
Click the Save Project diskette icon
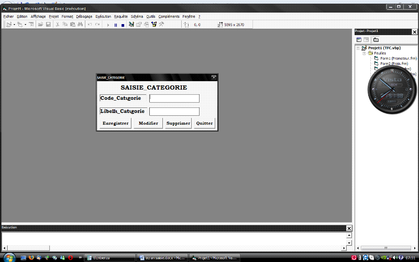pos(48,25)
